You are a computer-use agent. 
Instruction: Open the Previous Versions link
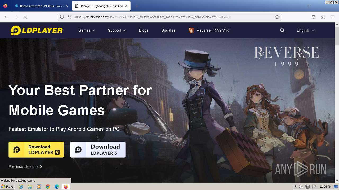click(x=25, y=167)
